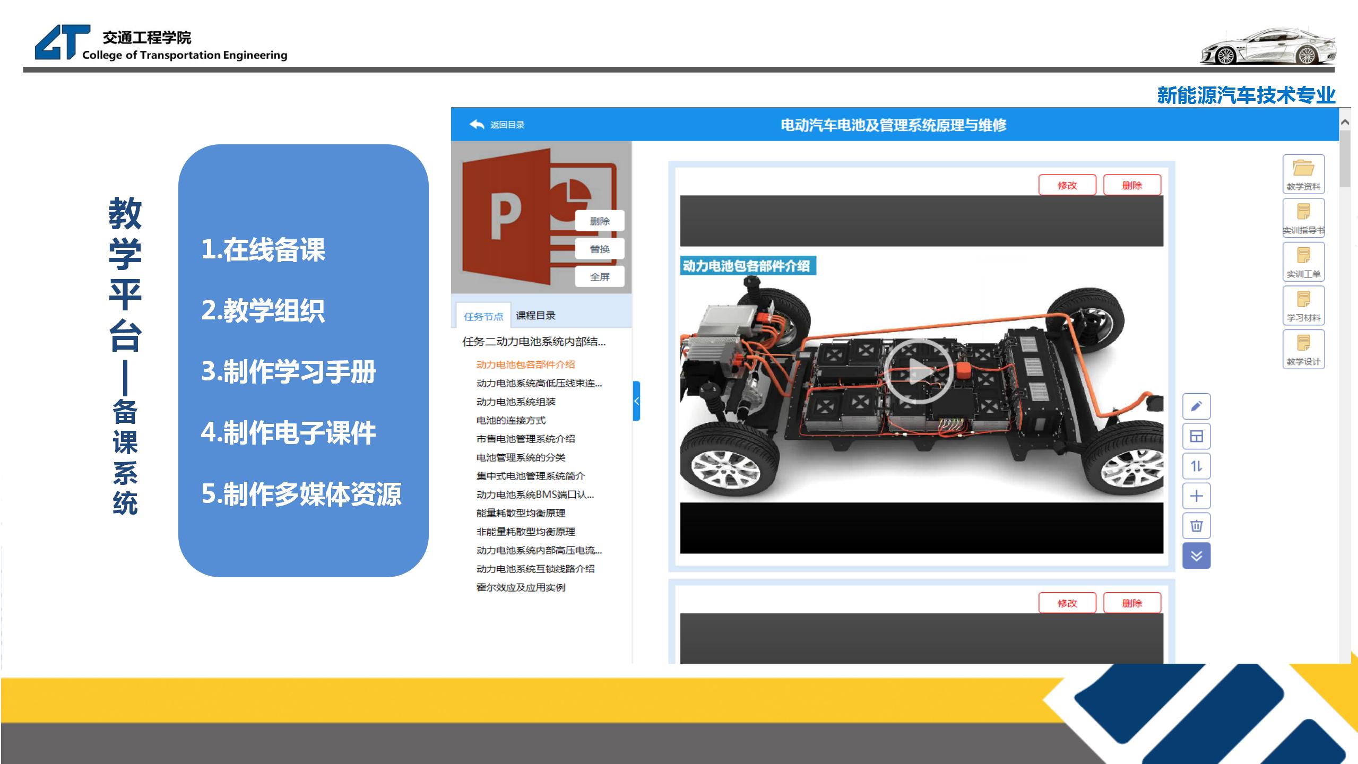
Task: Open the 实训指导书 document icon
Action: click(1303, 218)
